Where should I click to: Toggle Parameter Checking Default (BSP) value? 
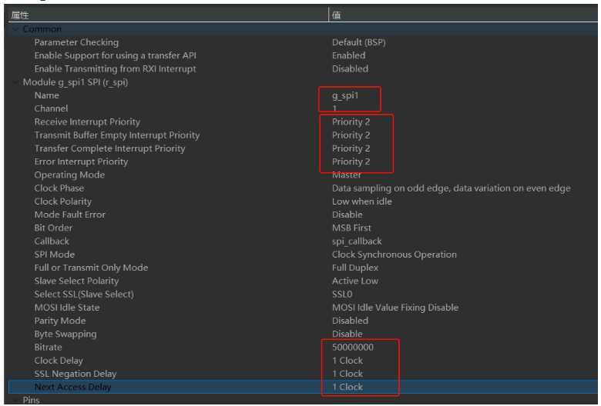pyautogui.click(x=358, y=42)
